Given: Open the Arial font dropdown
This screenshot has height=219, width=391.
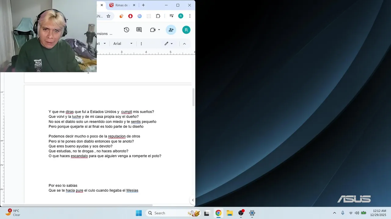Looking at the screenshot, I should pyautogui.click(x=123, y=44).
